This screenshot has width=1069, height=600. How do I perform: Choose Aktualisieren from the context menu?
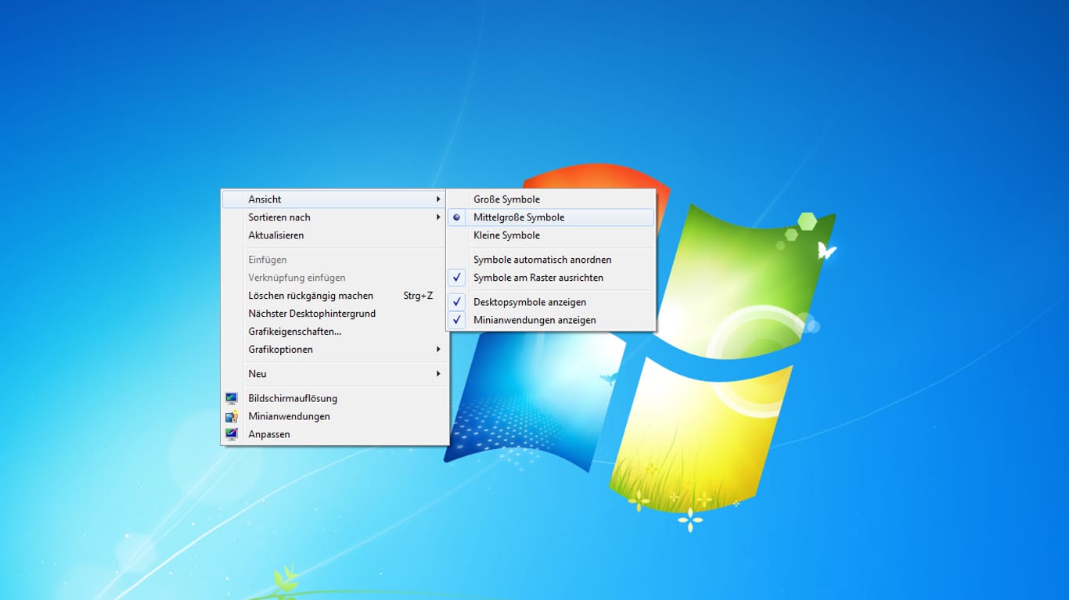click(334, 235)
